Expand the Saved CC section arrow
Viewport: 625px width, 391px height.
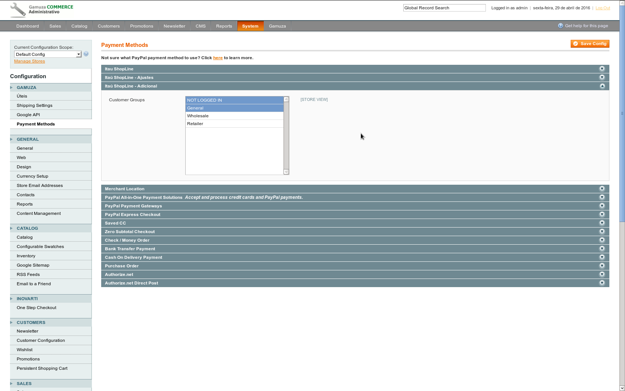602,223
